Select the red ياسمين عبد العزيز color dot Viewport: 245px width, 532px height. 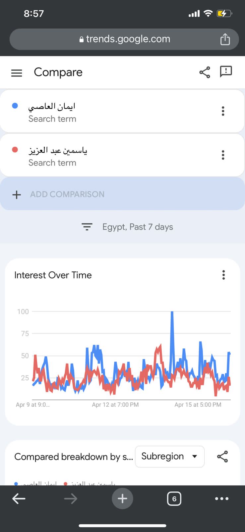(x=15, y=150)
